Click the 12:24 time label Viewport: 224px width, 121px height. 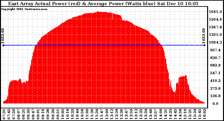[x=117, y=114]
